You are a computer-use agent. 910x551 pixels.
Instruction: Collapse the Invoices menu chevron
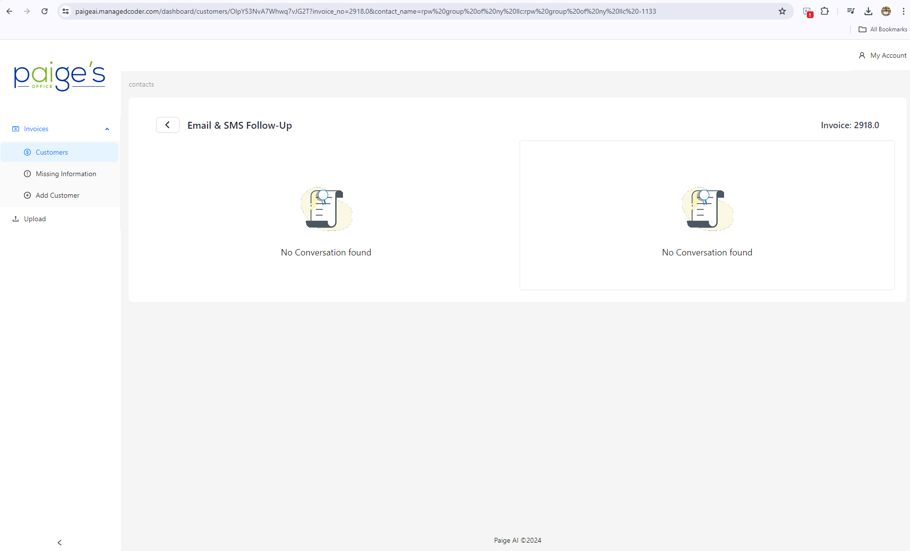pos(107,129)
